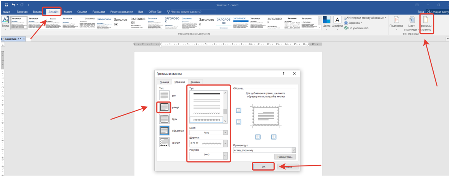Open the Применить к dropdown
The width and height of the screenshot is (449, 176).
[x=264, y=150]
